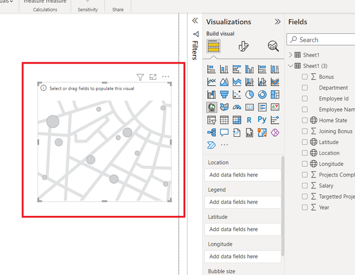355x275 pixels.
Task: Enable the Latitude field checkbox
Action: (x=305, y=142)
